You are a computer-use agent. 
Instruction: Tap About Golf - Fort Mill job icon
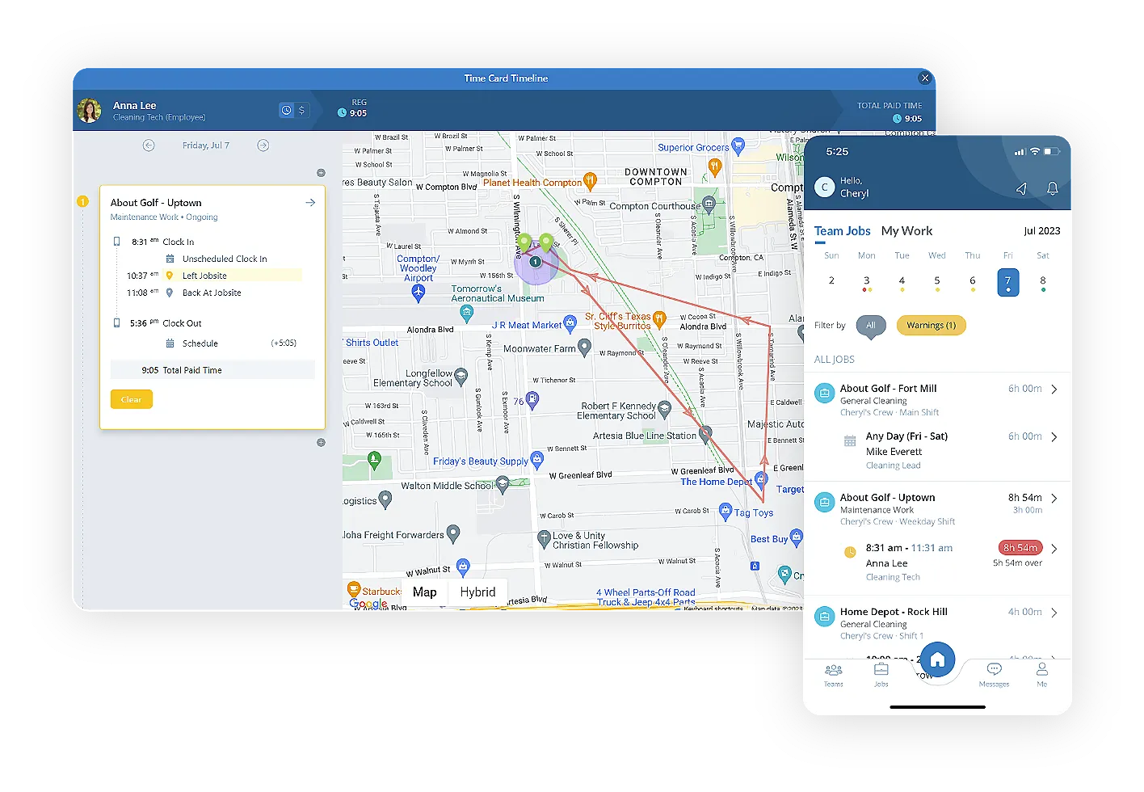click(x=824, y=394)
